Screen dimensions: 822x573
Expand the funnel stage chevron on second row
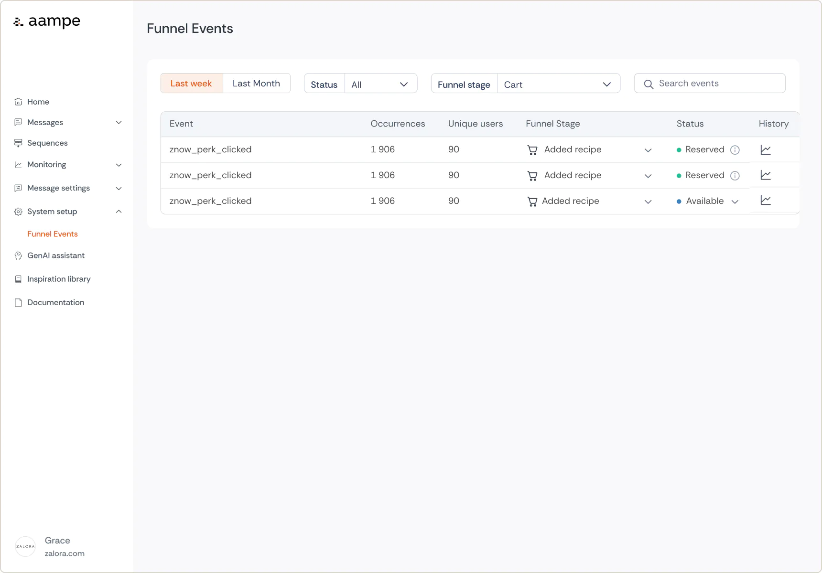(648, 176)
